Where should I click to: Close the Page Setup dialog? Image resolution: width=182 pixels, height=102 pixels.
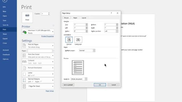[x=117, y=13]
